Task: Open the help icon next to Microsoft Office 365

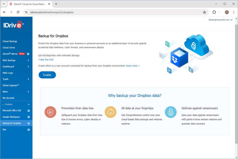Action: point(29,111)
